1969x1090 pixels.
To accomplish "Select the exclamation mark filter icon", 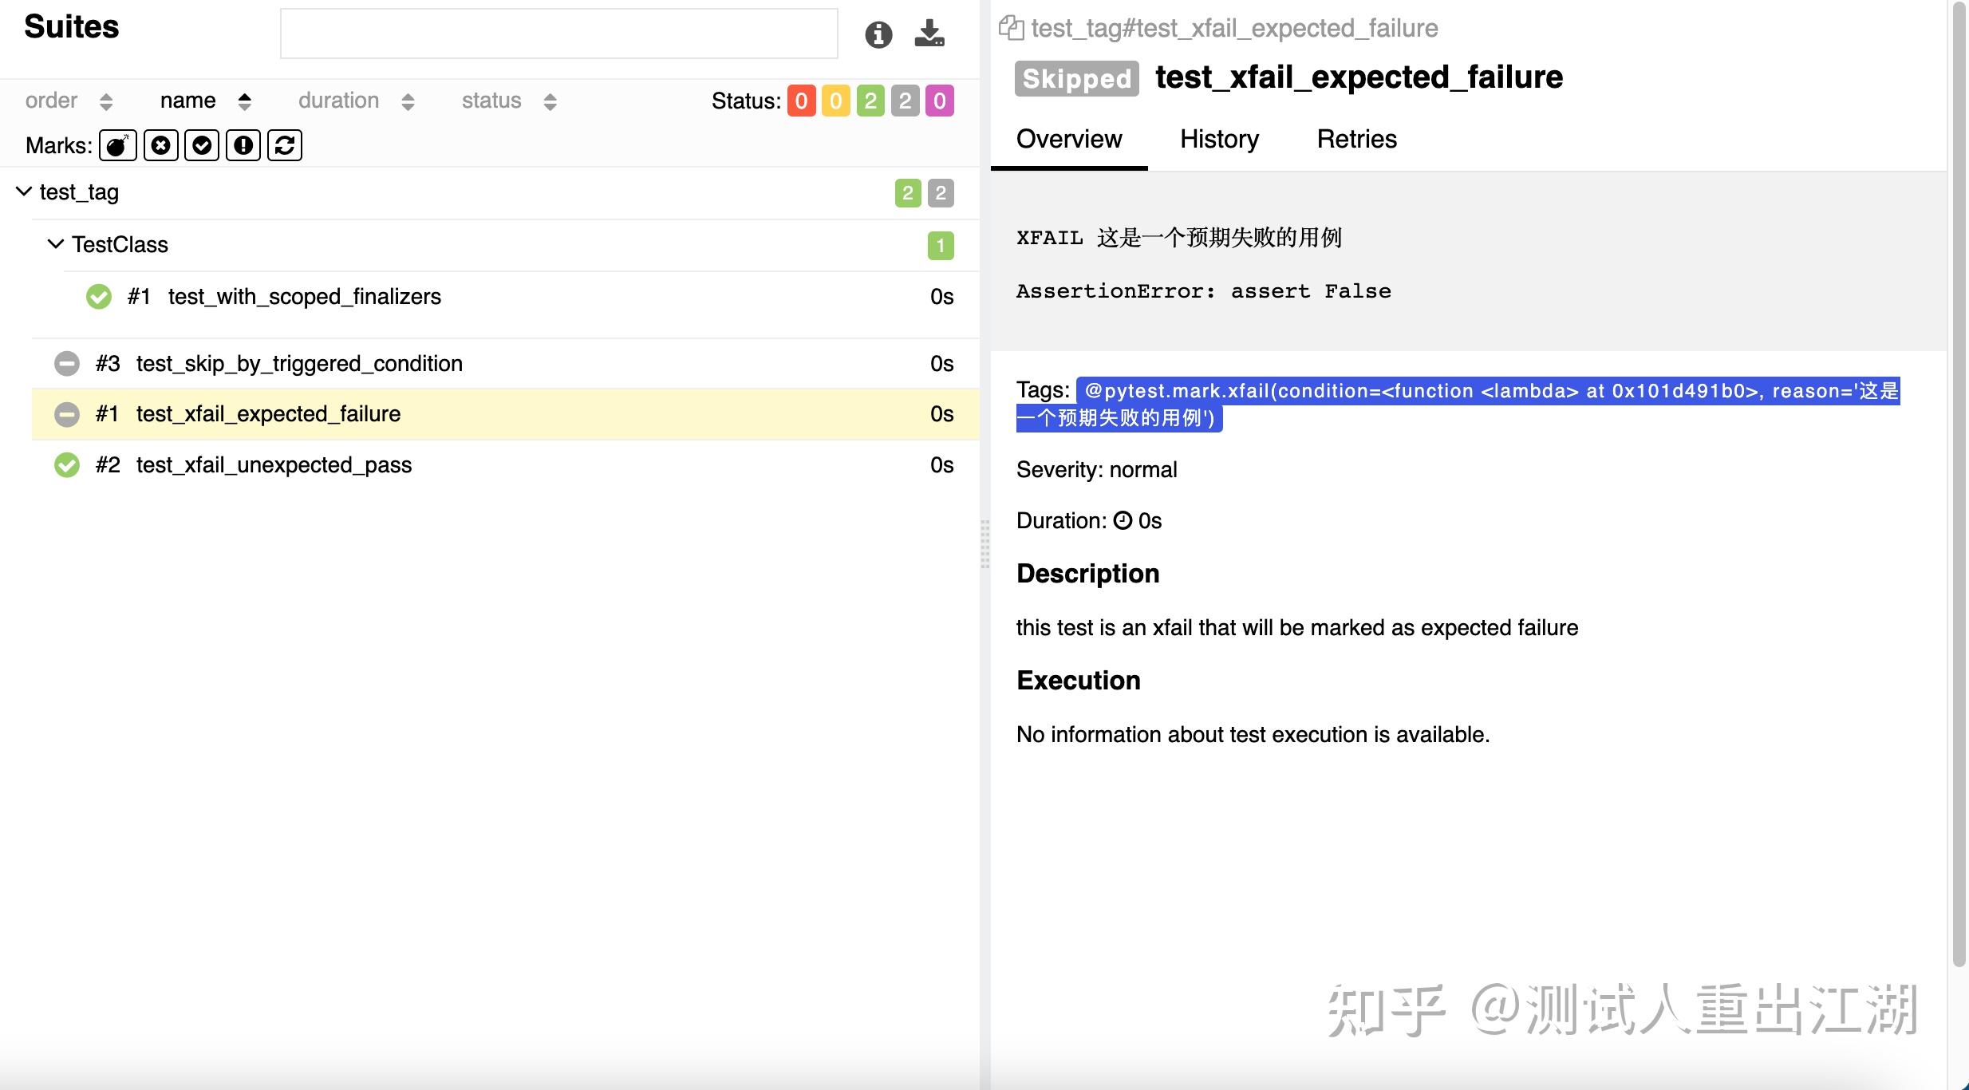I will (243, 145).
